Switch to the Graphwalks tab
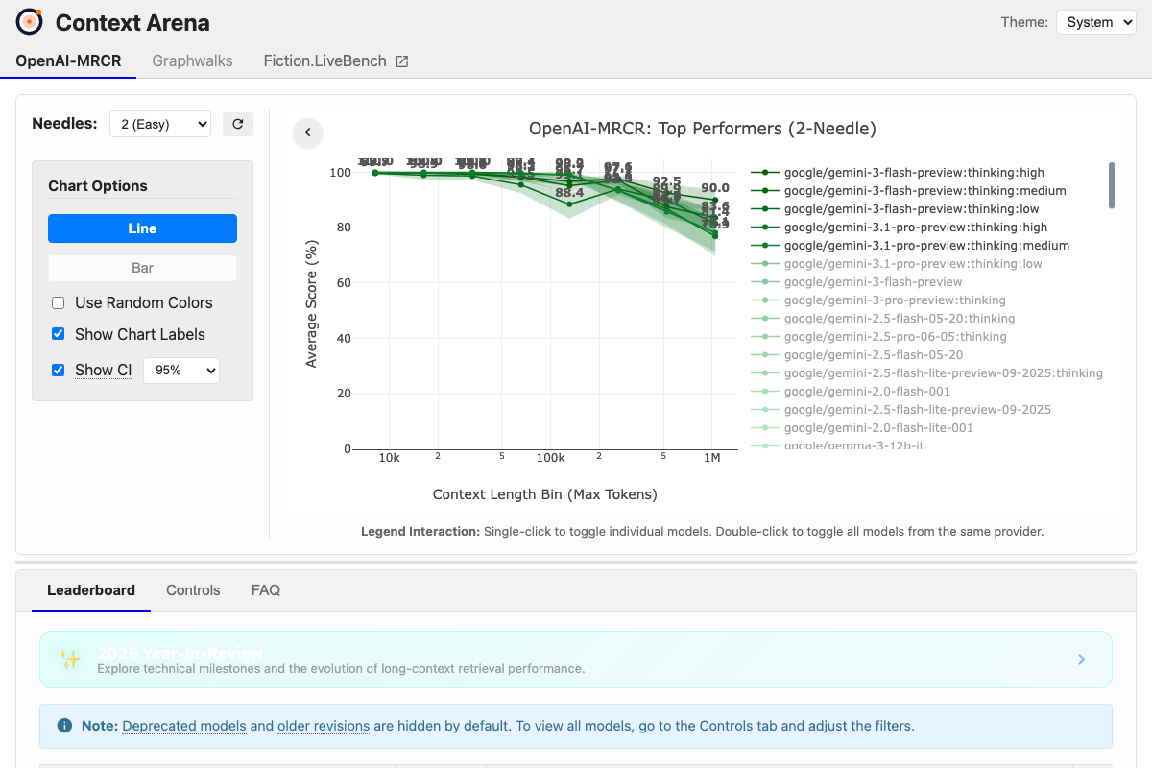Viewport: 1152px width, 768px height. coord(192,60)
